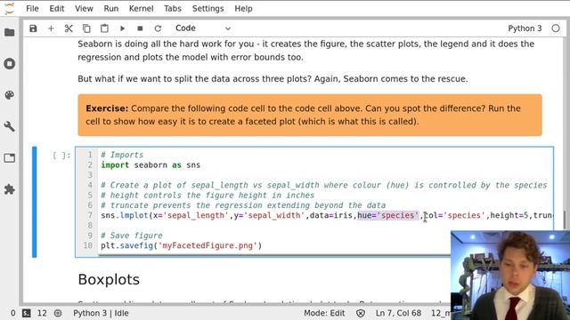Open the Kernel menu
570x320 pixels.
pos(141,8)
